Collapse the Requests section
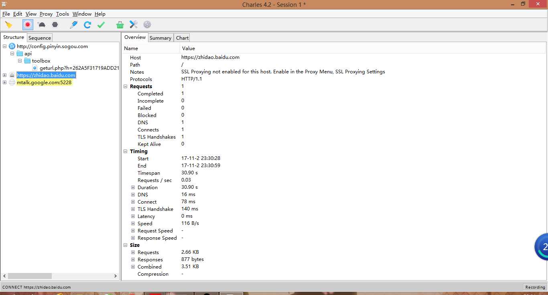Image resolution: width=548 pixels, height=295 pixels. tap(126, 86)
